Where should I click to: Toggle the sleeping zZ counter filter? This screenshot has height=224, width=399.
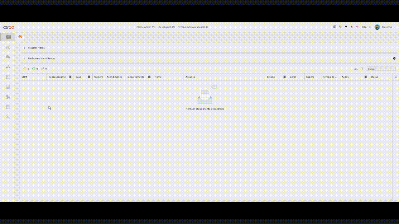pos(44,69)
